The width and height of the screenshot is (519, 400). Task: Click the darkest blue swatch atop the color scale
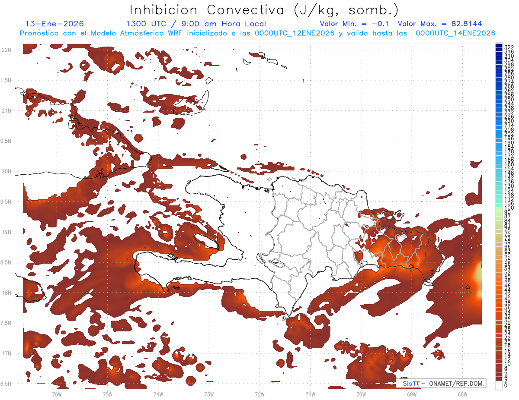click(x=499, y=45)
